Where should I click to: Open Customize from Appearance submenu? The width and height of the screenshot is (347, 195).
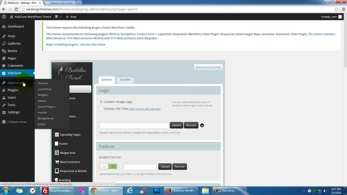[44, 89]
